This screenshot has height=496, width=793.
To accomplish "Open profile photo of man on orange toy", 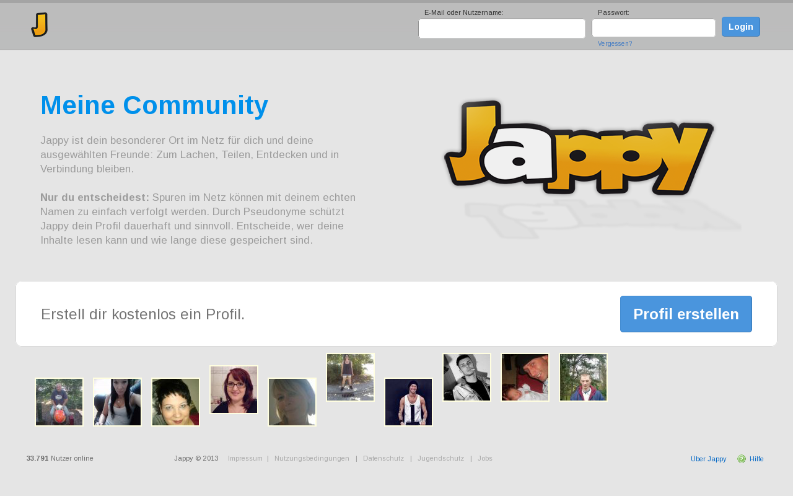I will coord(59,402).
